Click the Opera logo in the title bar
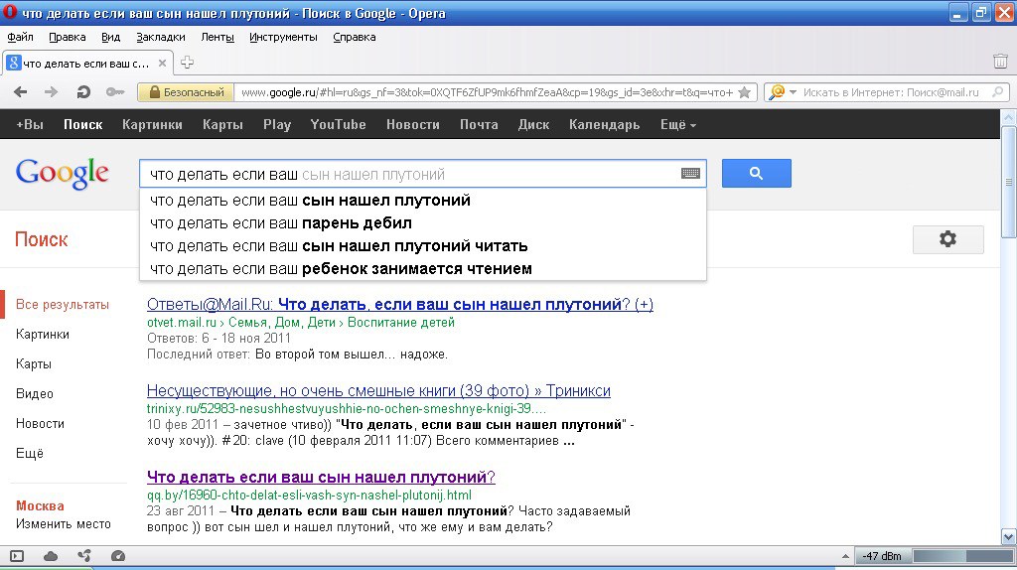Viewport: 1017px width, 570px height. pos(9,12)
